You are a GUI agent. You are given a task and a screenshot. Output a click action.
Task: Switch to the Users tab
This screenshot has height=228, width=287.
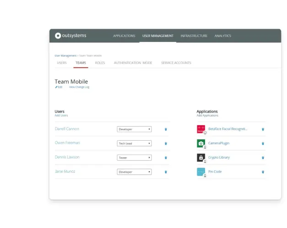[62, 63]
